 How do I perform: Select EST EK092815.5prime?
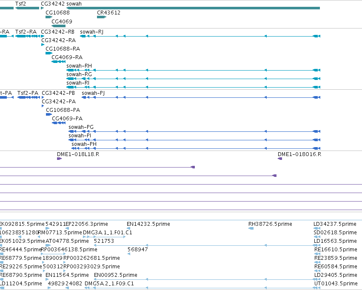pyautogui.click(x=22, y=224)
